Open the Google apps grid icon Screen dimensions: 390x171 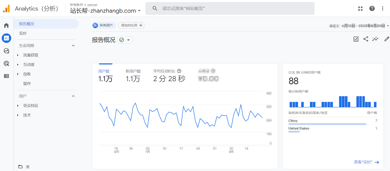click(360, 9)
